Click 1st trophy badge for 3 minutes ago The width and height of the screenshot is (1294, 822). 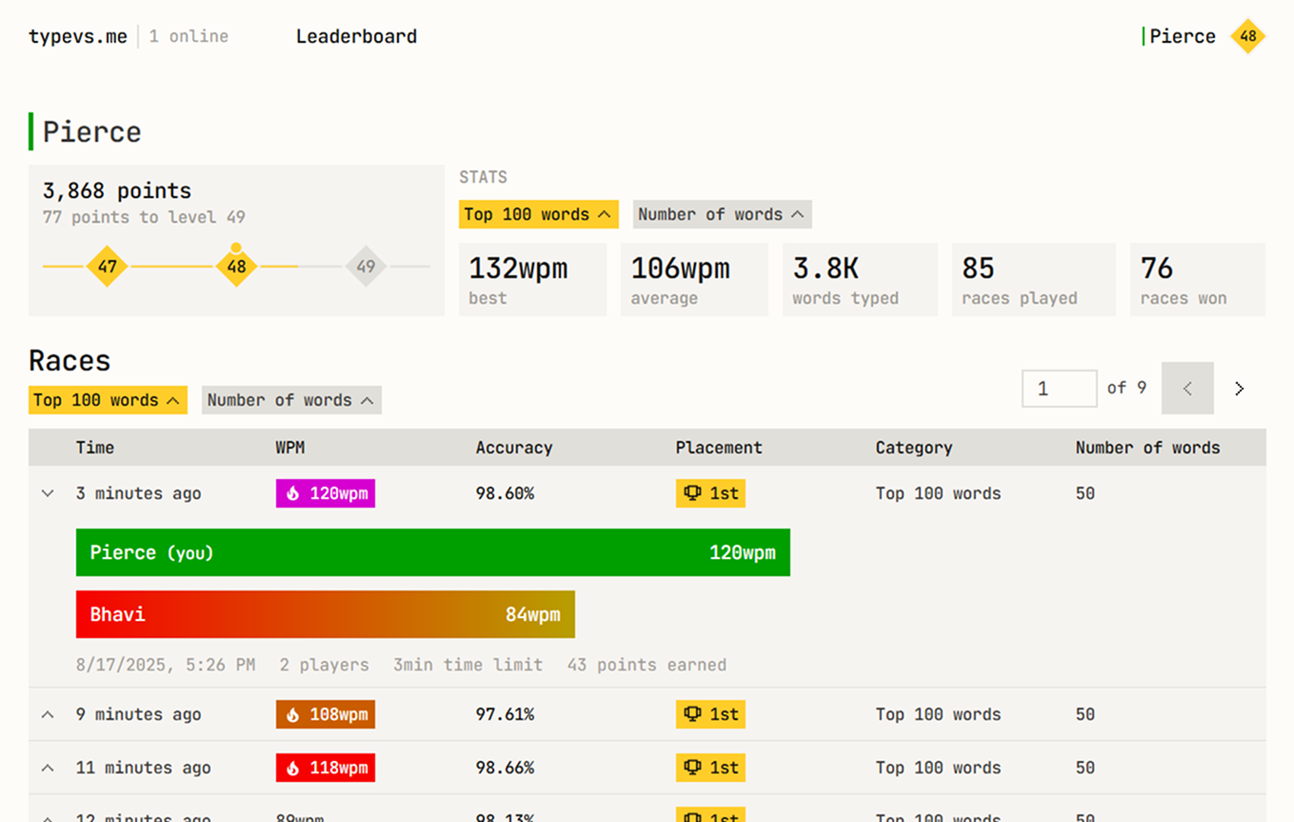point(710,493)
